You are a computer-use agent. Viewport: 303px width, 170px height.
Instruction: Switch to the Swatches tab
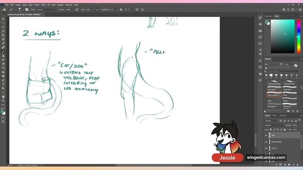click(x=268, y=16)
